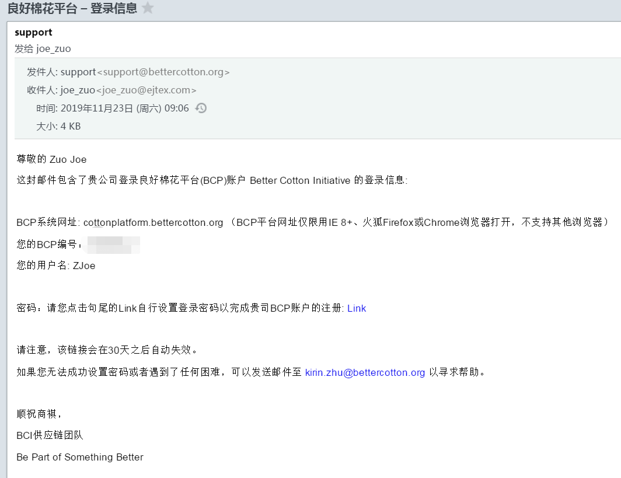Click the email subject 良好棉花平台 – 登录信息
Image resolution: width=621 pixels, height=478 pixels.
tap(72, 8)
